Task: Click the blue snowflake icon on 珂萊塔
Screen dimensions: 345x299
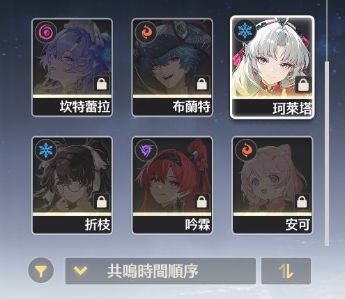Action: point(245,31)
